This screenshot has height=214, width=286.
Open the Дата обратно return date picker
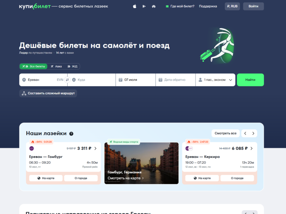[x=176, y=80]
